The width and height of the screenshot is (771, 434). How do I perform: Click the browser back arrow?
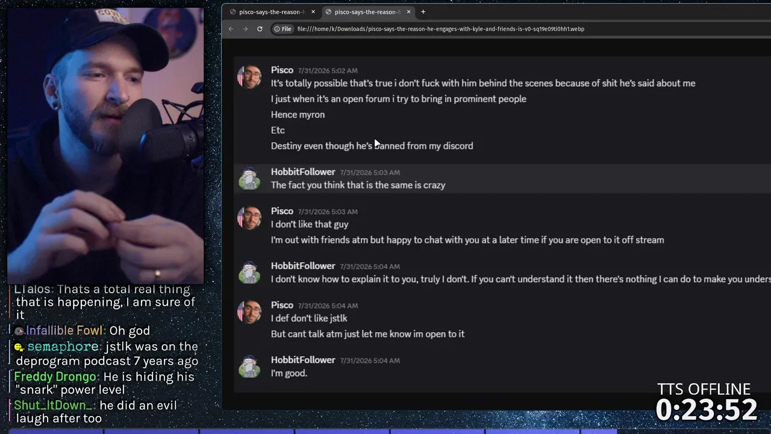click(231, 29)
